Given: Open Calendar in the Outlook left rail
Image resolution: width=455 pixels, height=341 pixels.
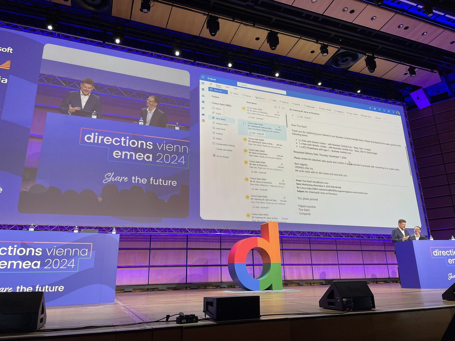Looking at the screenshot, I should pyautogui.click(x=203, y=89).
